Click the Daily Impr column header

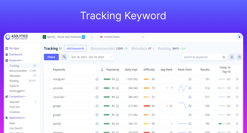[131, 70]
